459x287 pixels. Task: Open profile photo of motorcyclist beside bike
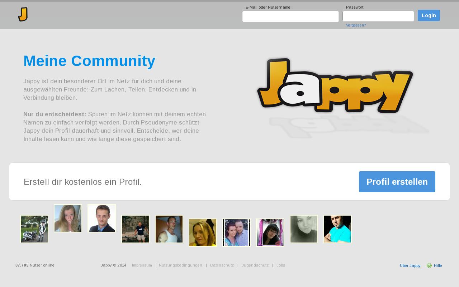coord(34,229)
